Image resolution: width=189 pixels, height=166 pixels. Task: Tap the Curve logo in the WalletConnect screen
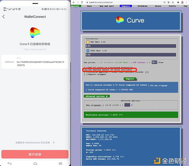point(35,33)
